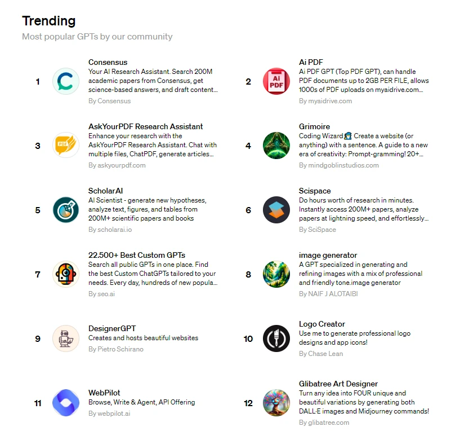Click the Grimoire green wizard icon
Screen dimensions: 451x431
tap(276, 146)
